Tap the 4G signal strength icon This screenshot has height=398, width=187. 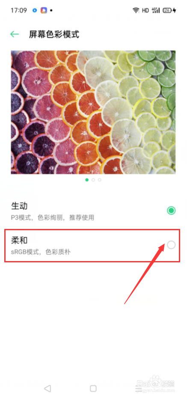(x=155, y=10)
